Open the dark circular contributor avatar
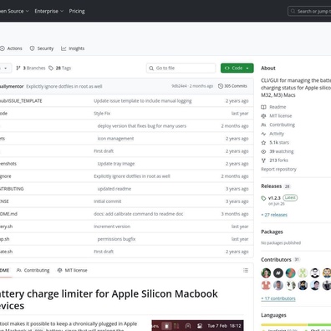Viewport: 331px width, 331px height. click(x=278, y=273)
